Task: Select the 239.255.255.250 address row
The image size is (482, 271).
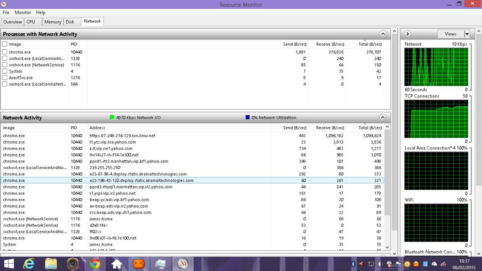Action: tap(192, 167)
